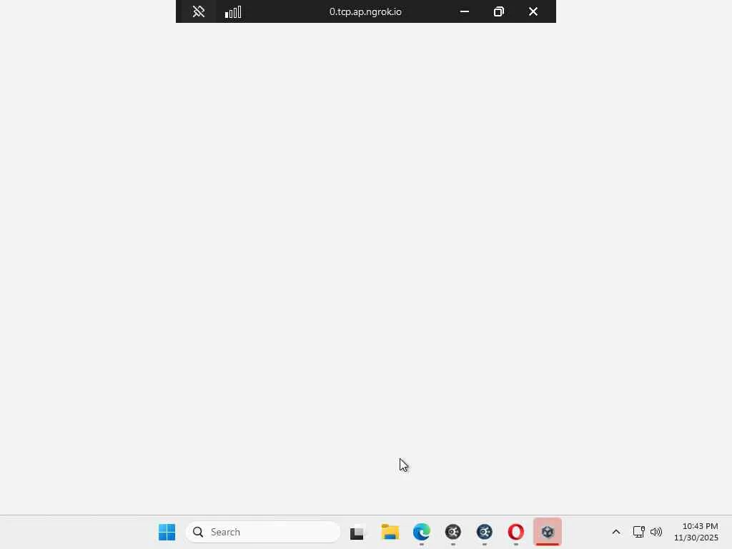Open Task View from the taskbar
The width and height of the screenshot is (732, 549).
point(357,532)
